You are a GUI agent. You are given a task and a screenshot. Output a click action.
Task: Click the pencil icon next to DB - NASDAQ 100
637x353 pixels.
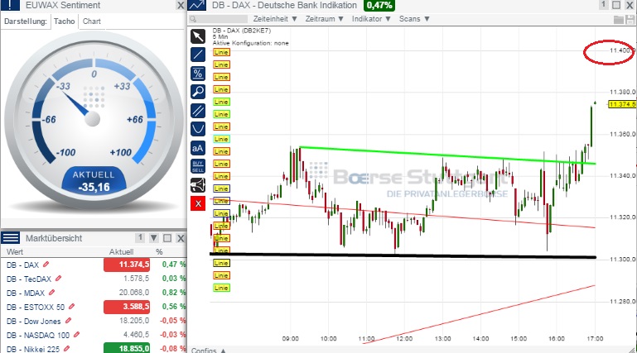coord(76,335)
